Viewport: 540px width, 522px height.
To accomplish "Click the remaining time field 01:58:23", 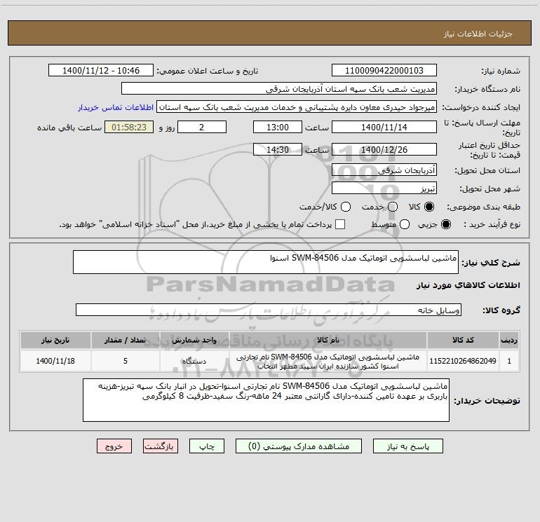I will click(x=129, y=127).
